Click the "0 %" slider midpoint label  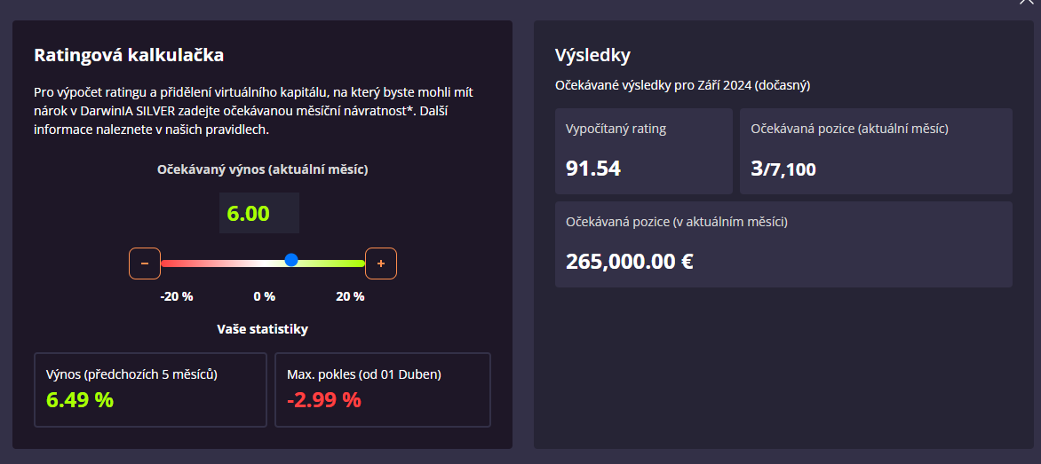click(x=264, y=296)
